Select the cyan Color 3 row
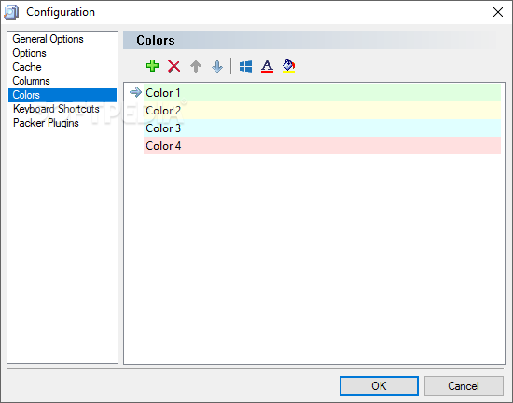Screen dimensions: 513x403 (x=322, y=128)
